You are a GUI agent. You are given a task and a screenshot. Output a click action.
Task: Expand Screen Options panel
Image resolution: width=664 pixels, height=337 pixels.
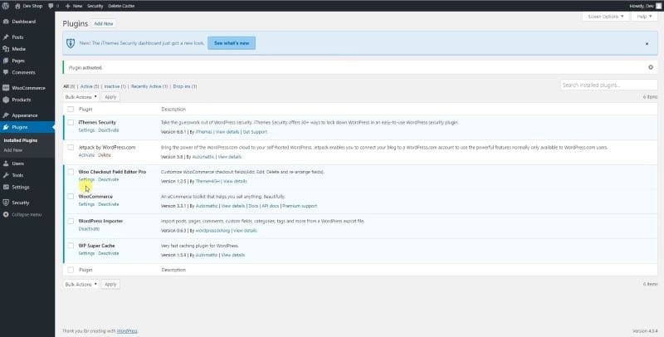coord(606,17)
